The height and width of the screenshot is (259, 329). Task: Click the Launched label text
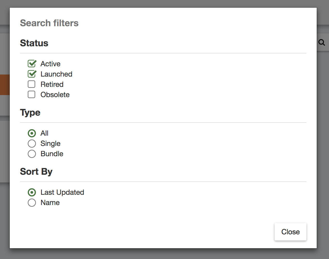(56, 74)
